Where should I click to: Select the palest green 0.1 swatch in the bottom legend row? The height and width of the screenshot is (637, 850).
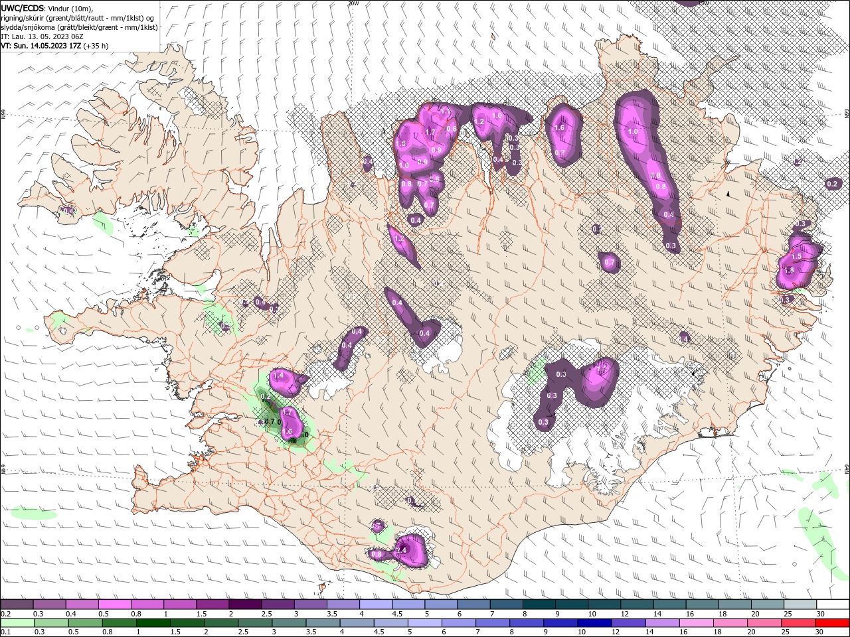[17, 623]
